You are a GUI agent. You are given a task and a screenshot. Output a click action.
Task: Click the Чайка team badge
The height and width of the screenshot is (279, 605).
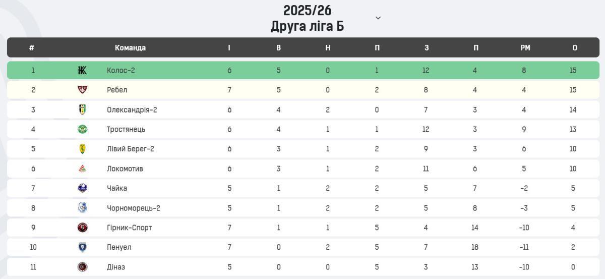pyautogui.click(x=82, y=188)
